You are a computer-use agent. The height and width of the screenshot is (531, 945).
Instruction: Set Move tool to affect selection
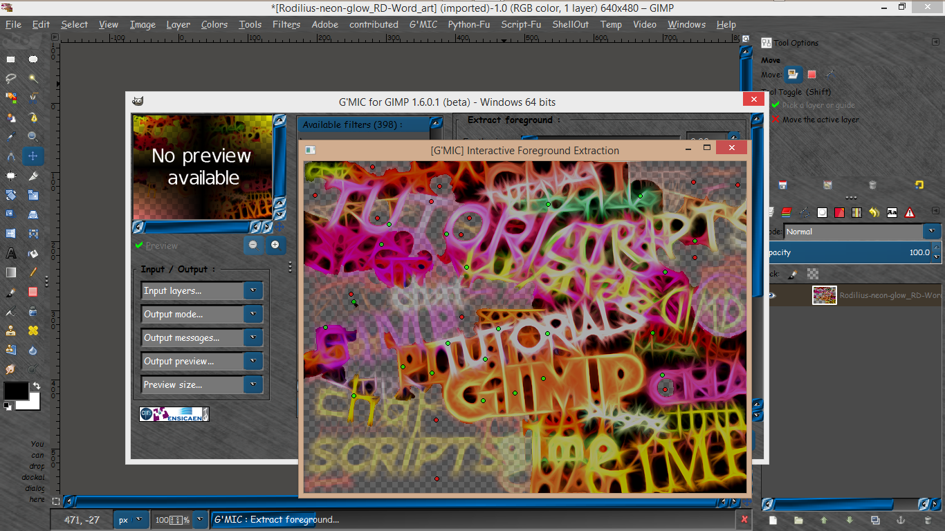(812, 75)
